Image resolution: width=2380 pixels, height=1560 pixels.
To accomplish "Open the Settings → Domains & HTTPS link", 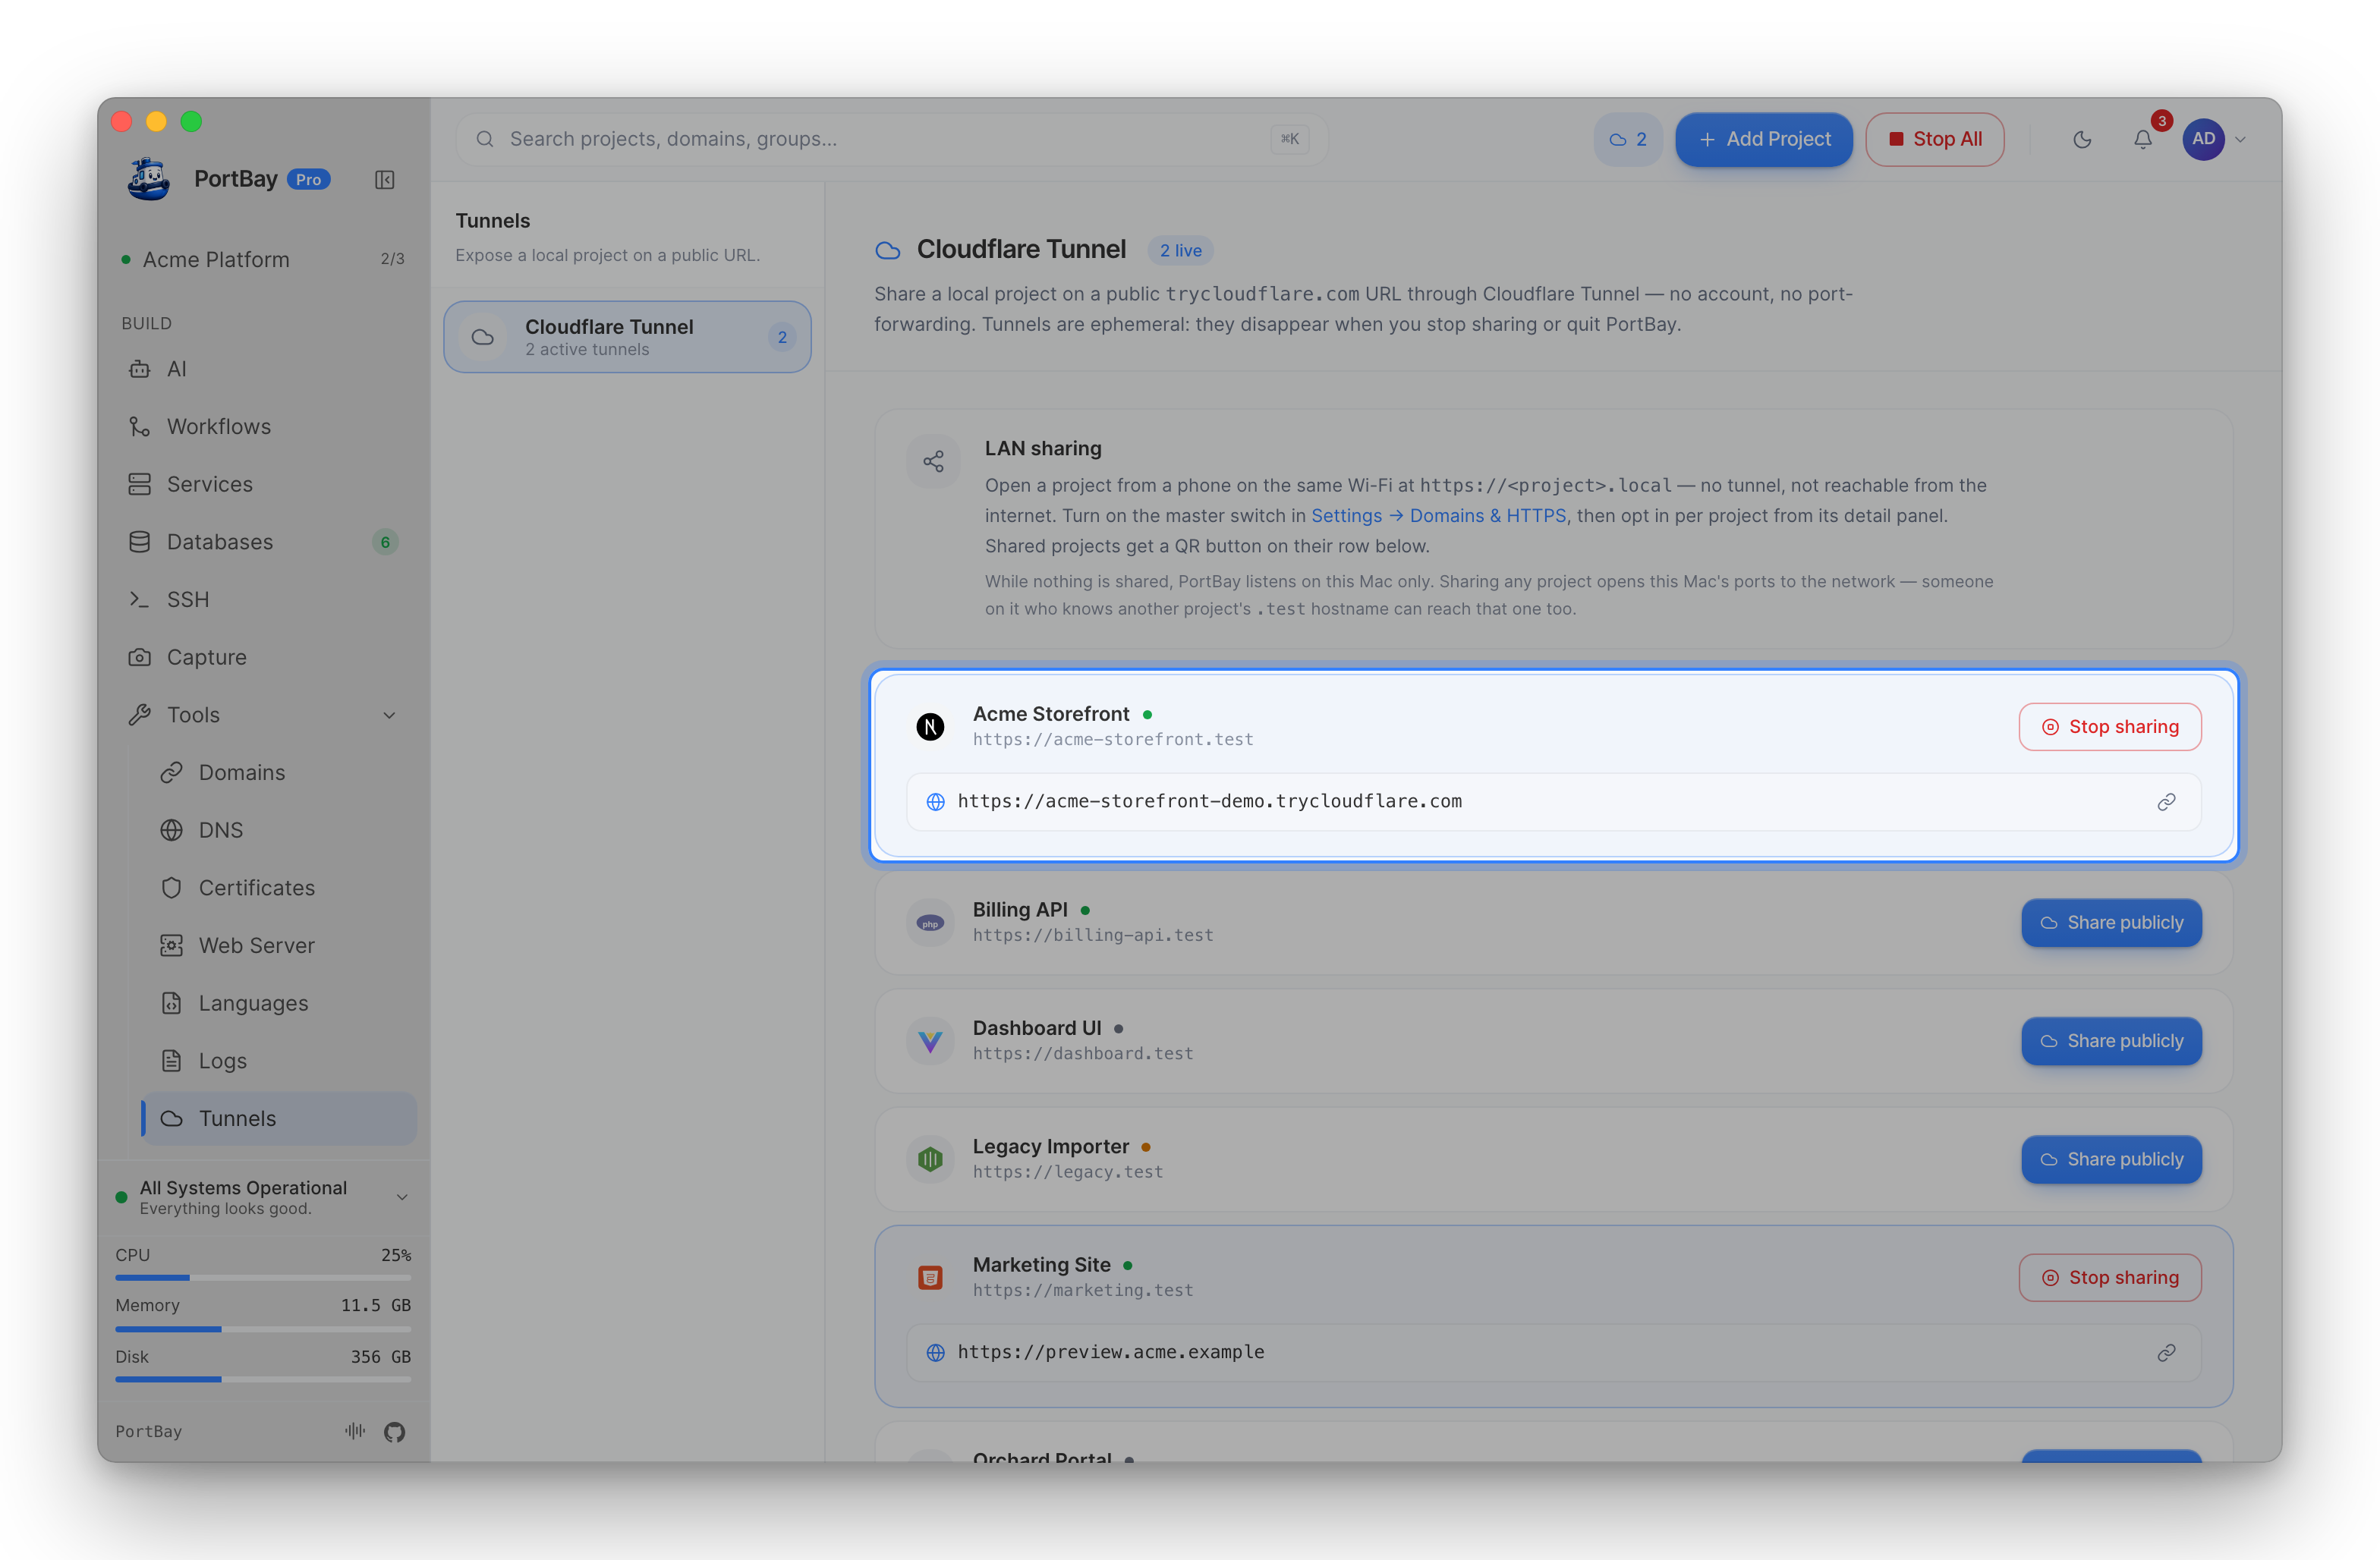I will pyautogui.click(x=1438, y=516).
